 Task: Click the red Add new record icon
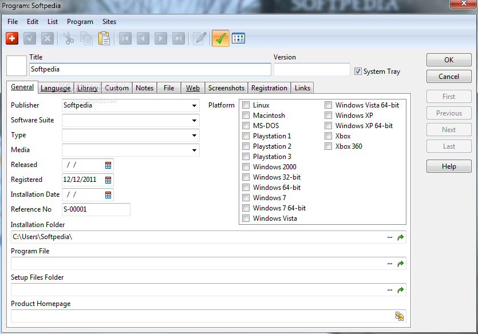click(12, 38)
